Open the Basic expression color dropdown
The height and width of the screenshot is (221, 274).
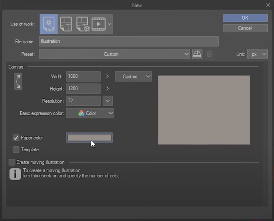click(x=90, y=113)
